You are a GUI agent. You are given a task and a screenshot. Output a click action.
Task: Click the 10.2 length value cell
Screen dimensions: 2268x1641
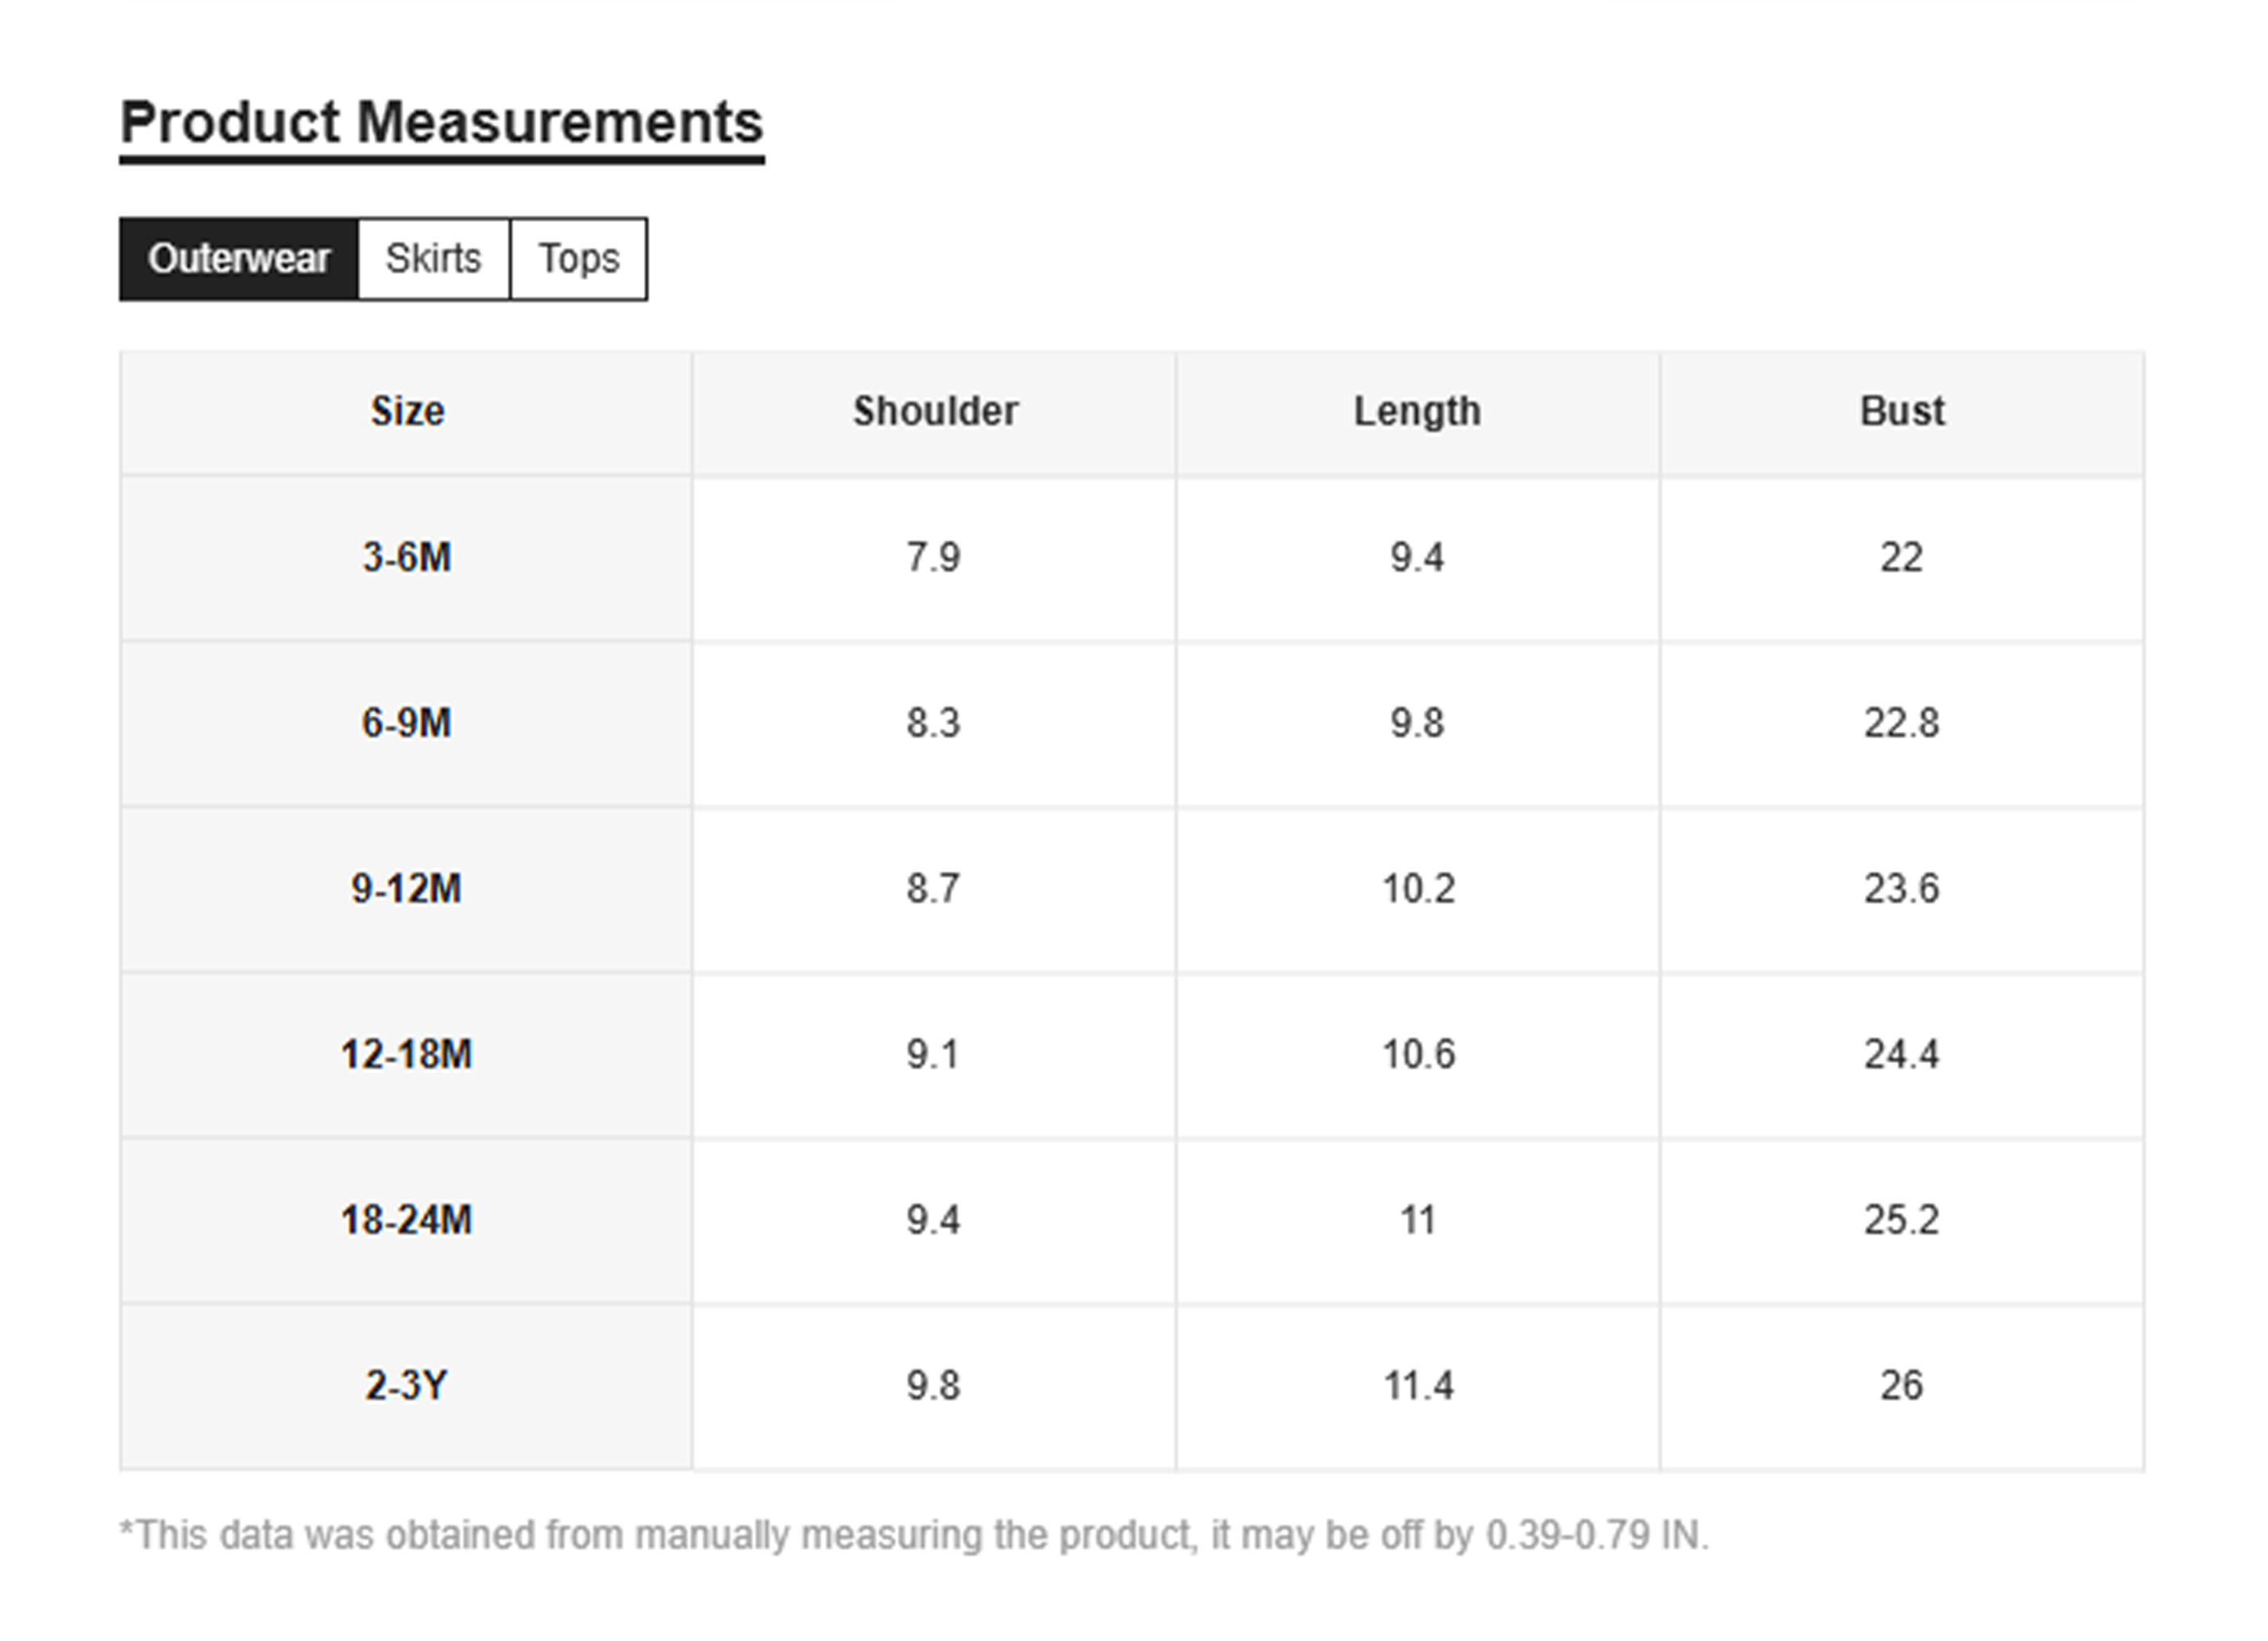[1418, 889]
